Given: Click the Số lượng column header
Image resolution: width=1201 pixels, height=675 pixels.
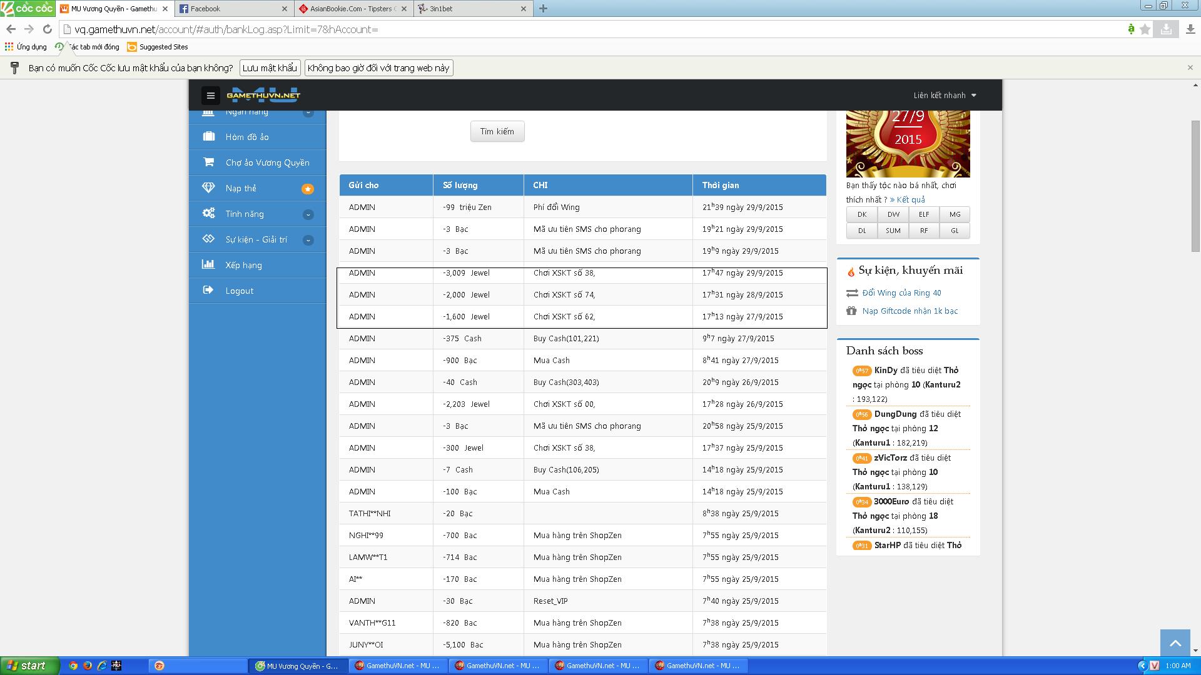Looking at the screenshot, I should point(479,185).
